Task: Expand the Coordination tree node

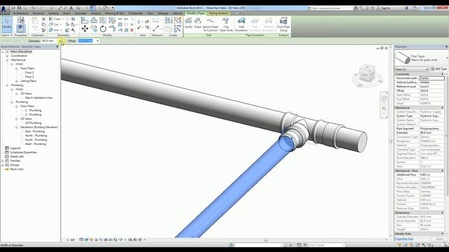Action: click(7, 56)
